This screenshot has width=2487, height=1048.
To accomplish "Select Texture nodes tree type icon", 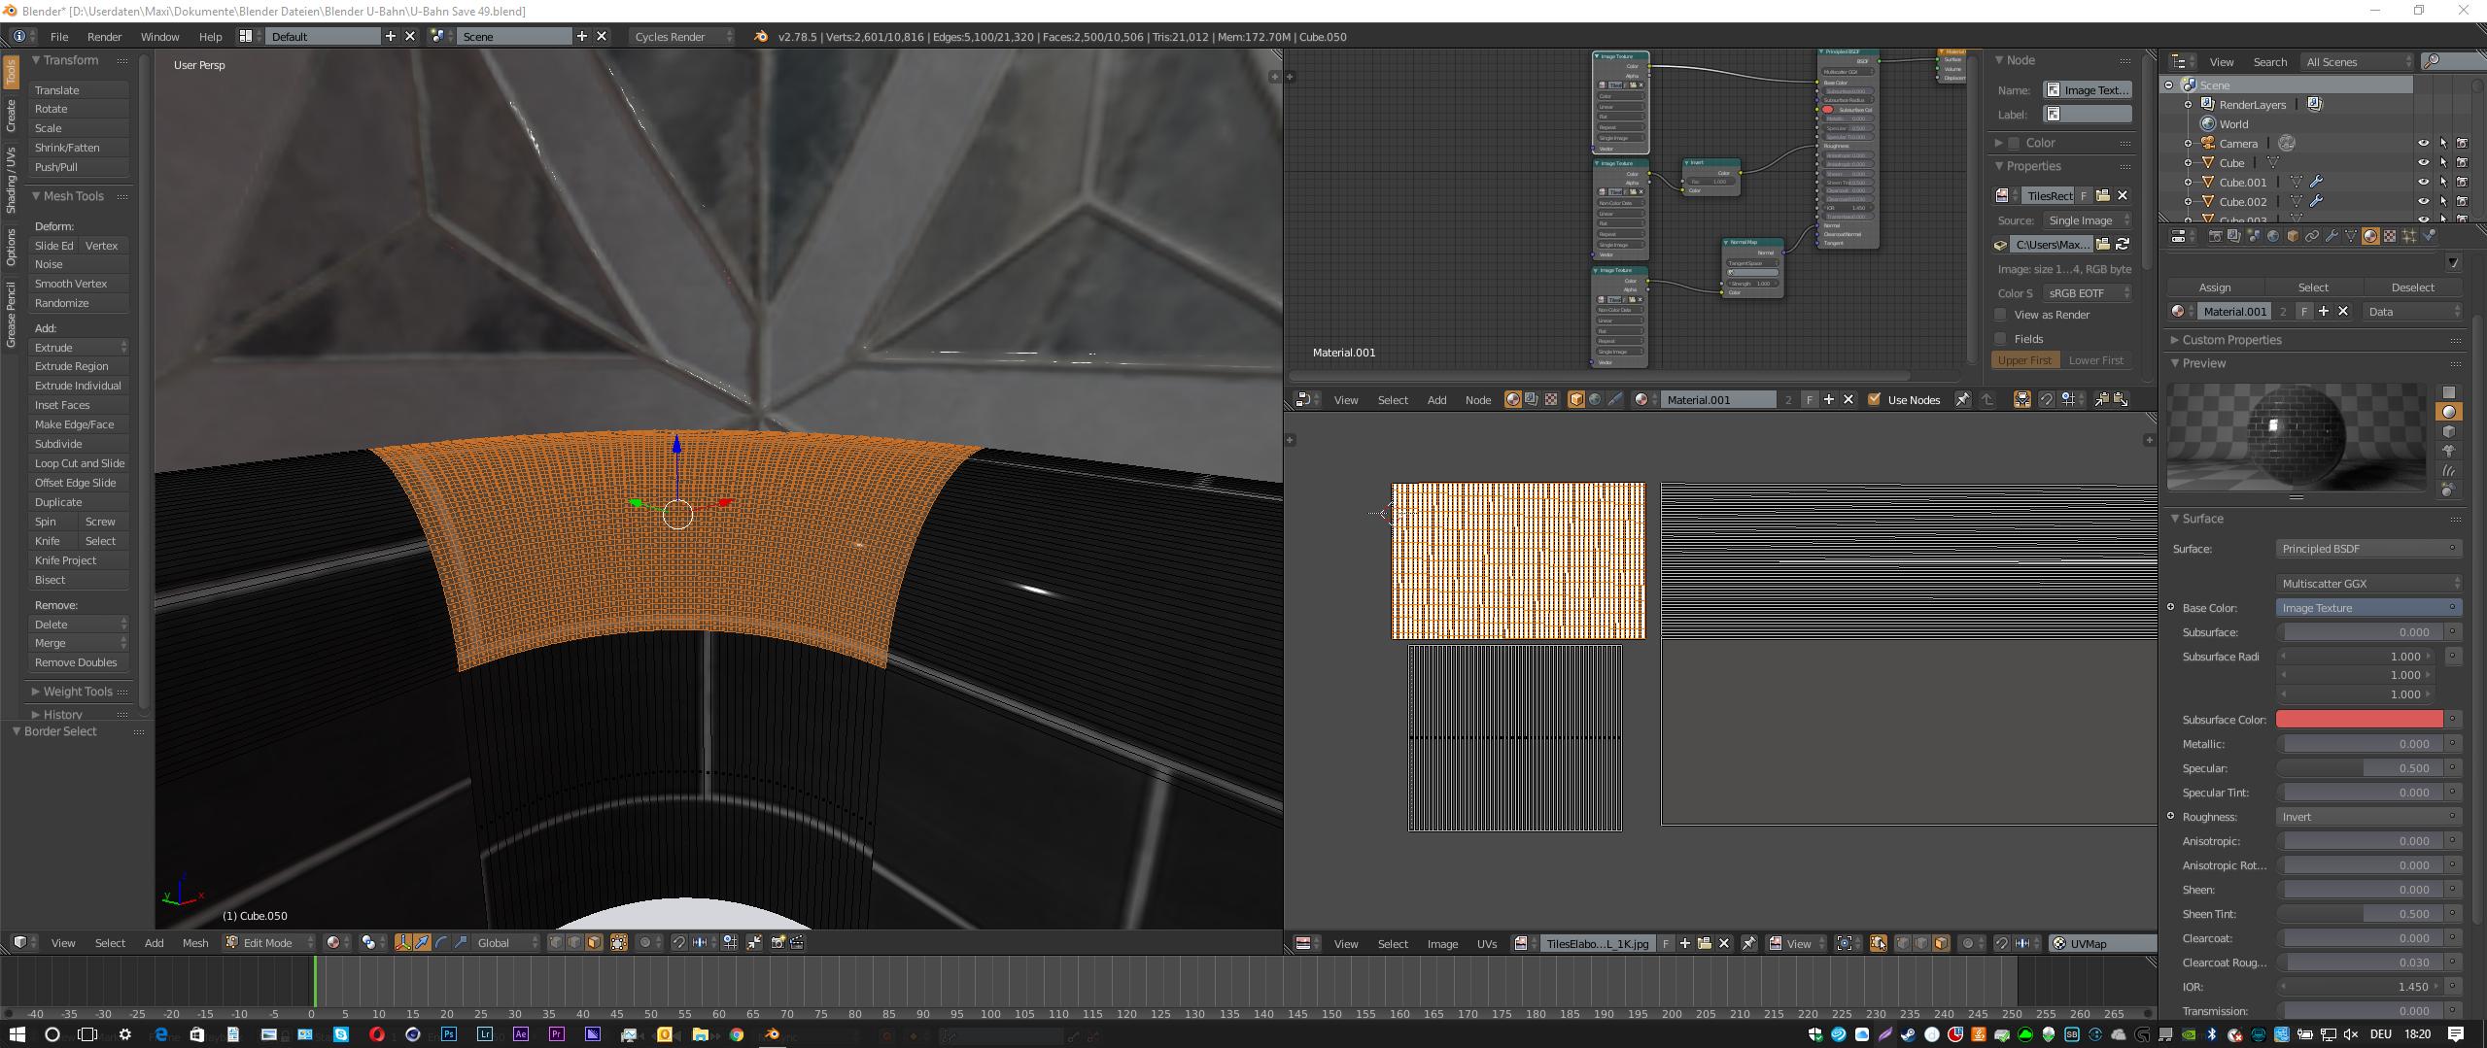I will tap(1551, 399).
